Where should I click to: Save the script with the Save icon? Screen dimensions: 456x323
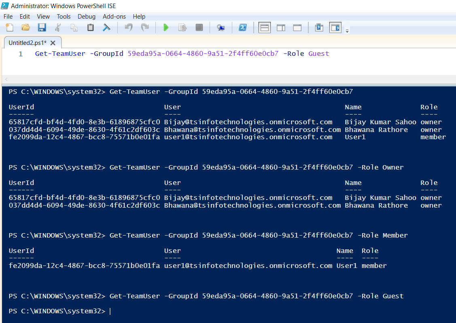click(42, 28)
